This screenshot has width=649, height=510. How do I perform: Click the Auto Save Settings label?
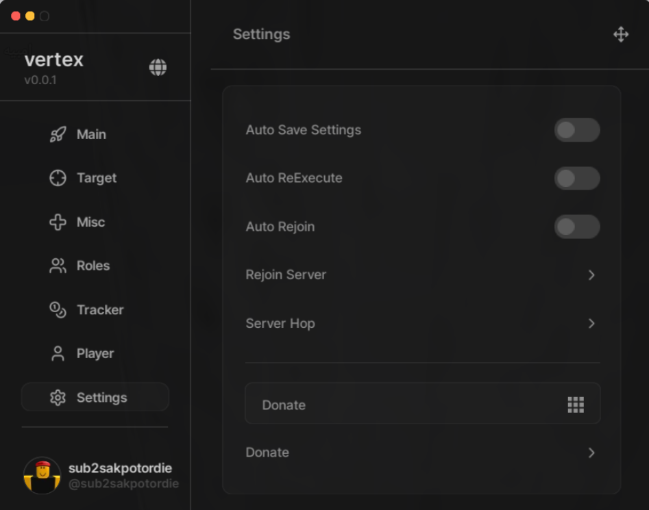click(304, 130)
